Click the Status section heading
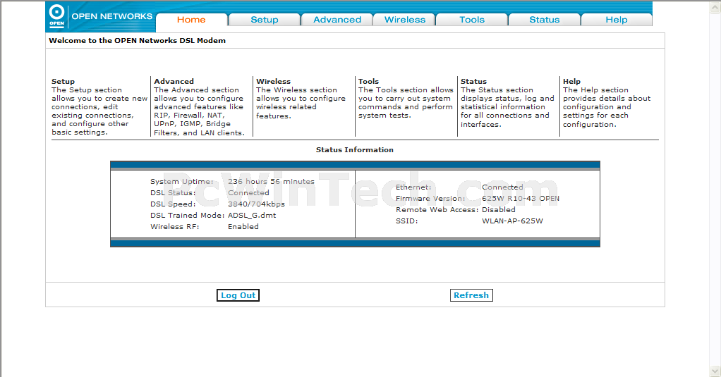Screen dimensions: 721x377 tap(473, 81)
